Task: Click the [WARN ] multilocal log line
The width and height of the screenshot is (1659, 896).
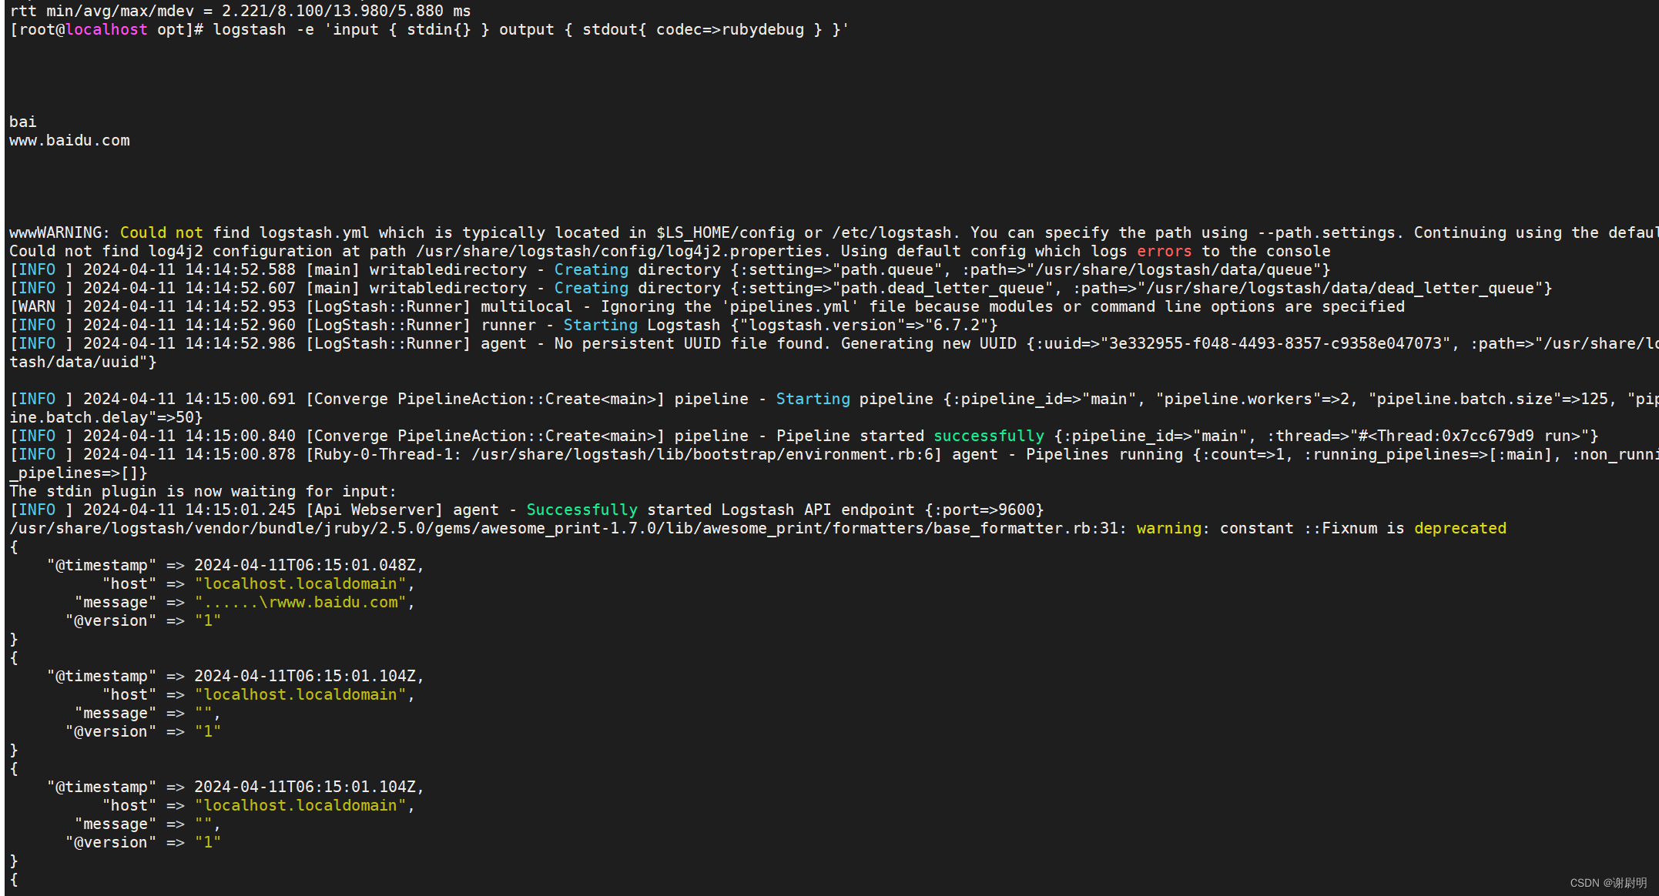Action: pos(707,307)
